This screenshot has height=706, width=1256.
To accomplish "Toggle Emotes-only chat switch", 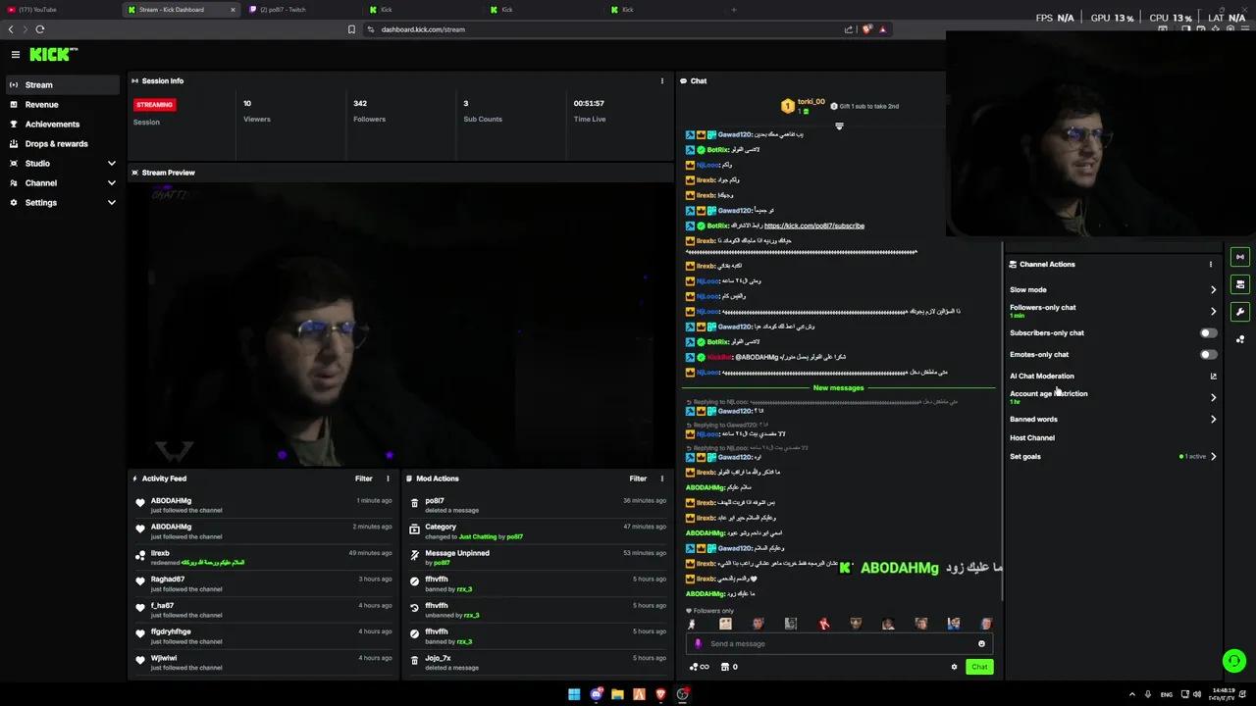I will tap(1208, 355).
